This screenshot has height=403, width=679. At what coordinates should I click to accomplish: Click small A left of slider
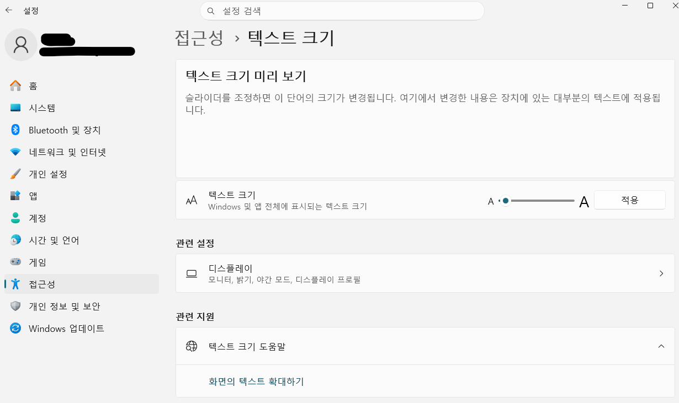[x=491, y=201]
